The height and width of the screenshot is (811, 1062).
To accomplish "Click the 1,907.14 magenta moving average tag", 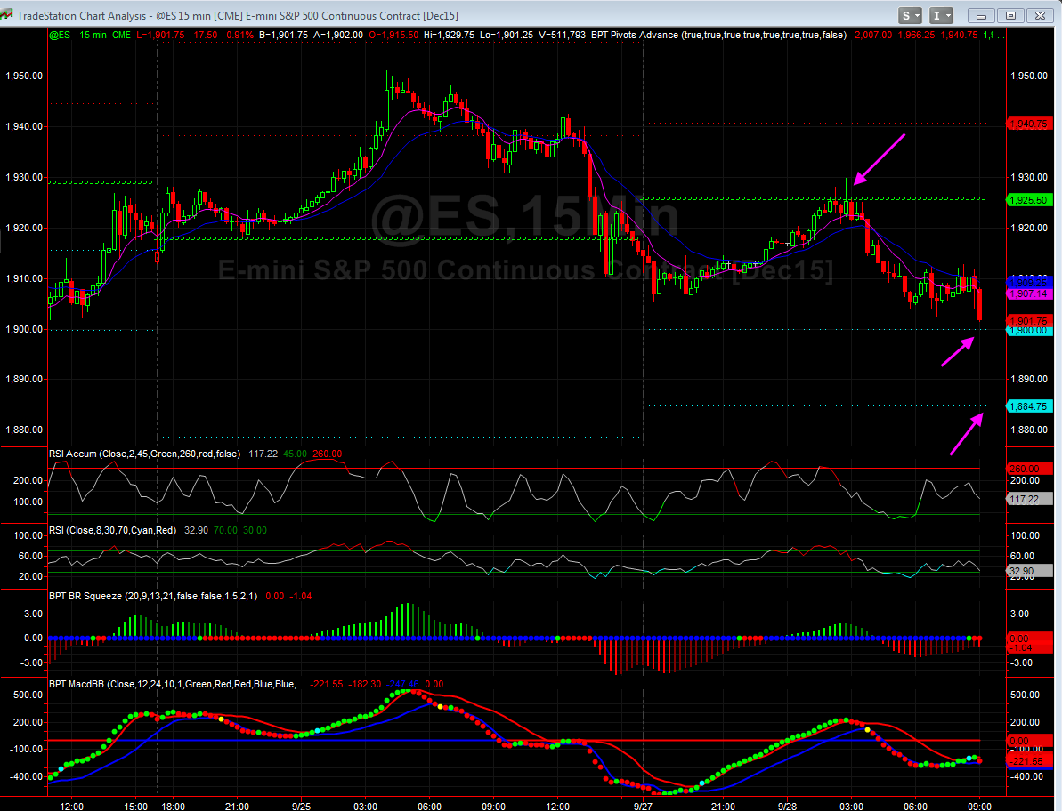I will pos(1029,294).
